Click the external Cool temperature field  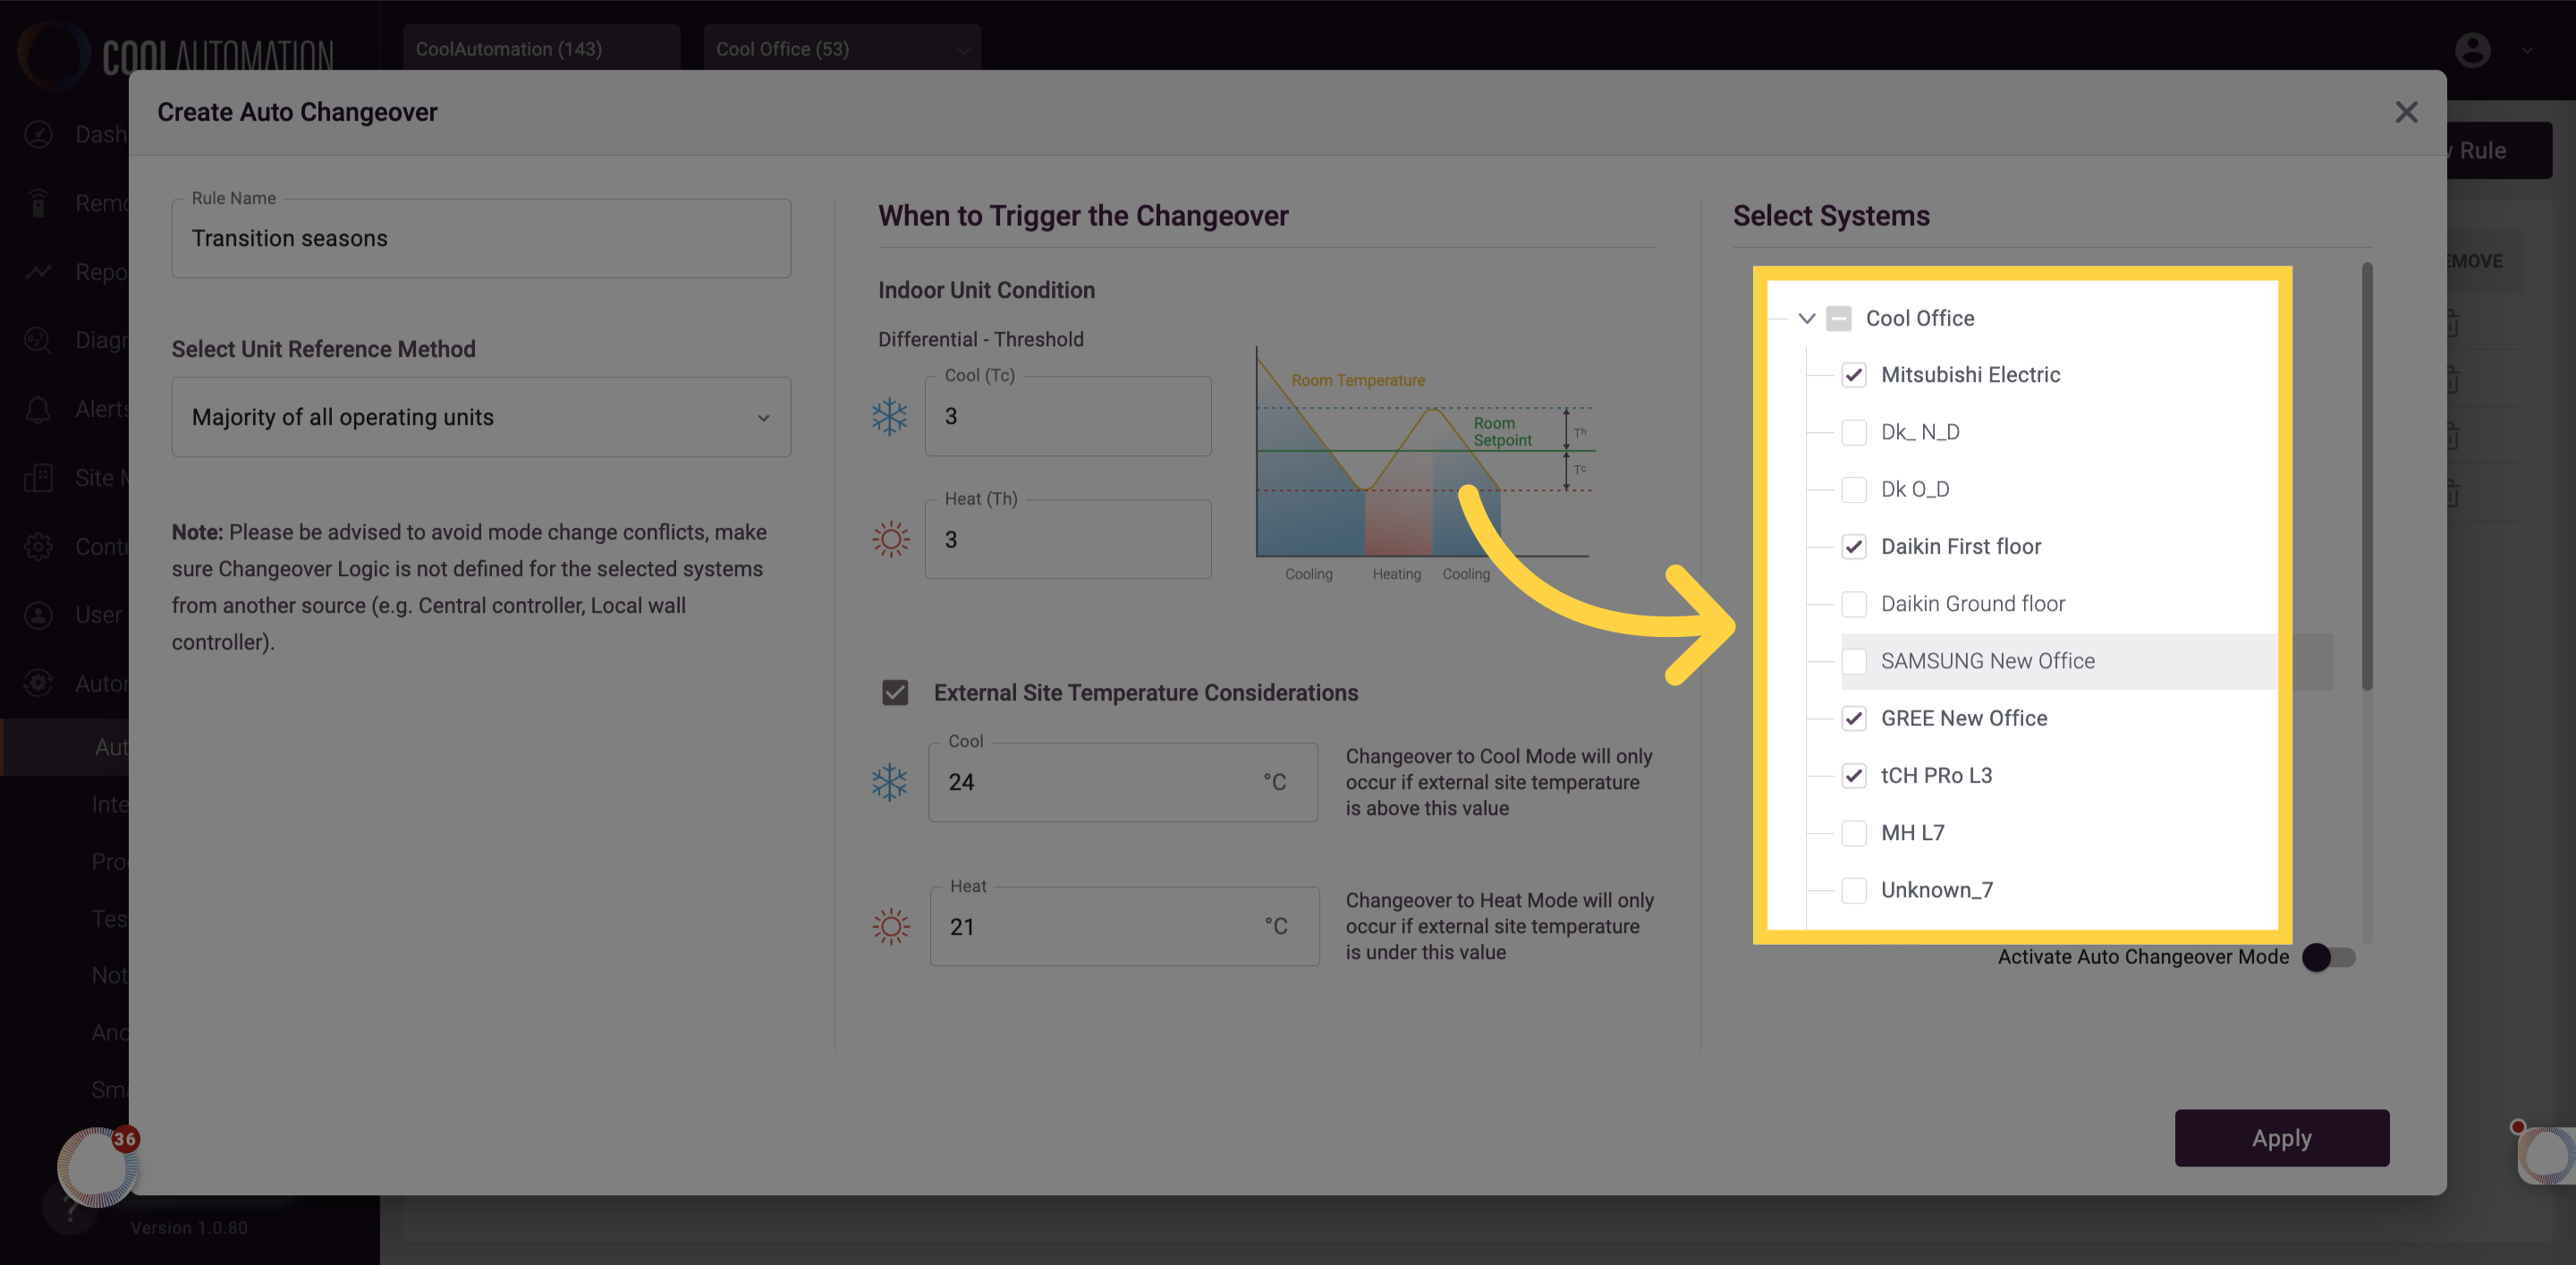click(1122, 782)
